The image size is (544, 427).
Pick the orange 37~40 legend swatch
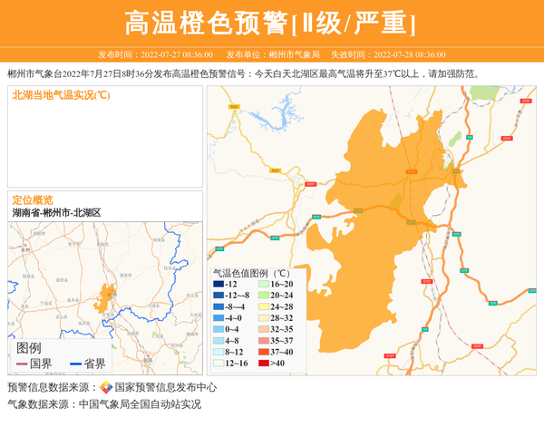263,352
